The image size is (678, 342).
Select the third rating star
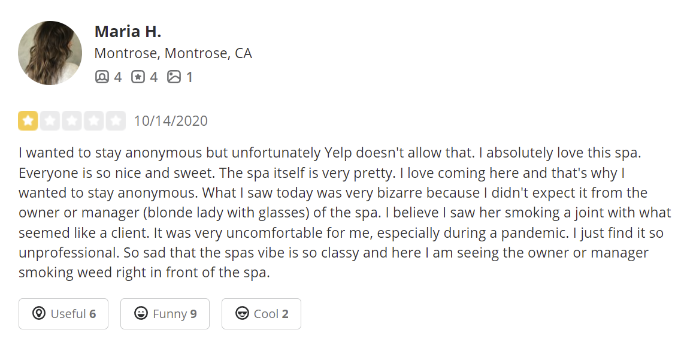72,121
